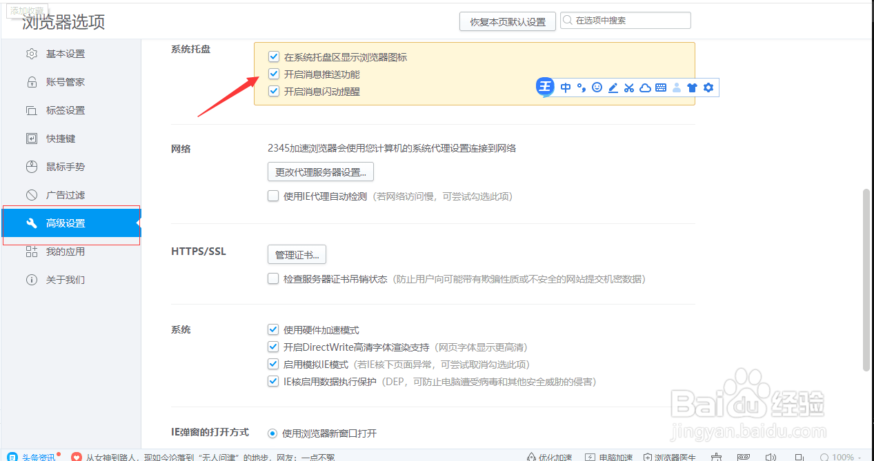Image resolution: width=874 pixels, height=461 pixels.
Task: Open 管理证书 dialog
Action: (x=297, y=254)
